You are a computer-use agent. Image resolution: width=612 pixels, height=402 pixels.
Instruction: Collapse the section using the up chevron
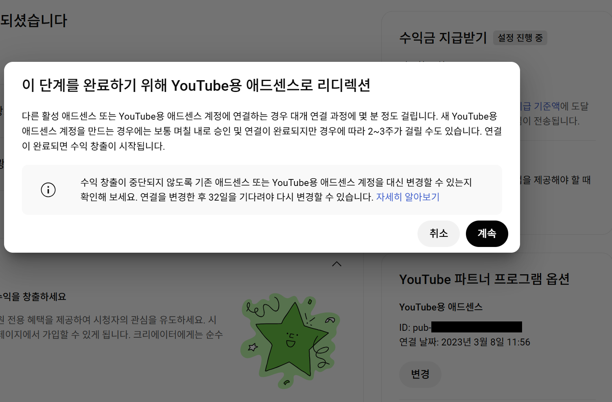337,264
